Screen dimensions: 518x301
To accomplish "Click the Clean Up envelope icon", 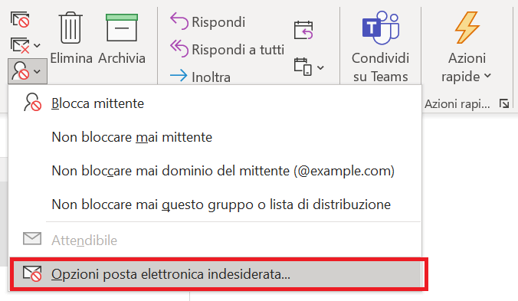I will (20, 45).
